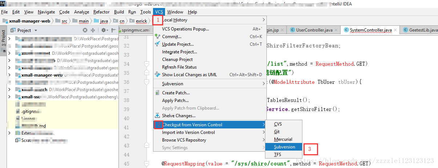Screen dimensions: 438x168
Task: Open the Navigate menu
Action: click(x=47, y=12)
